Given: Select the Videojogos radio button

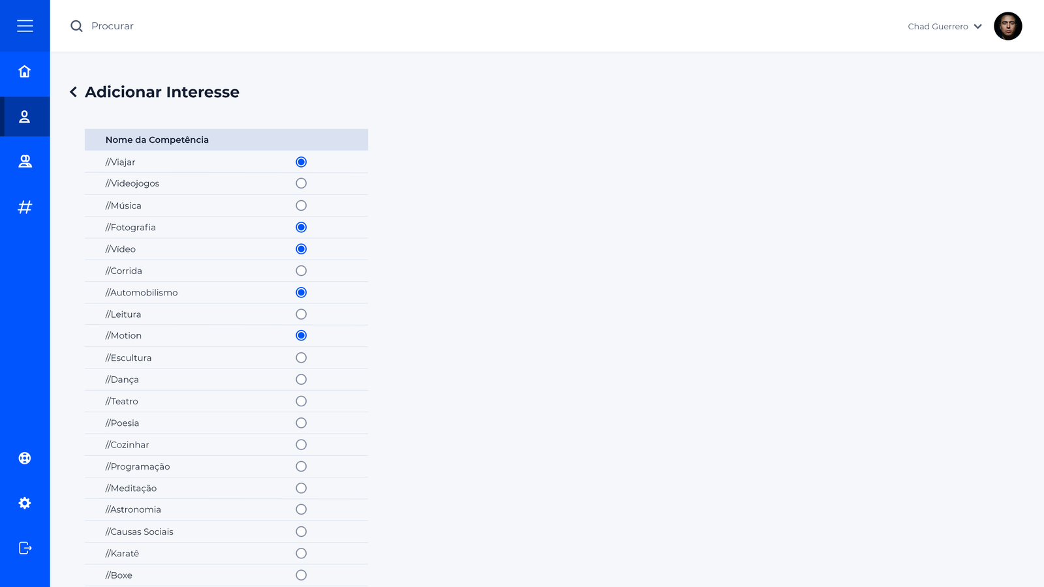Looking at the screenshot, I should (301, 183).
